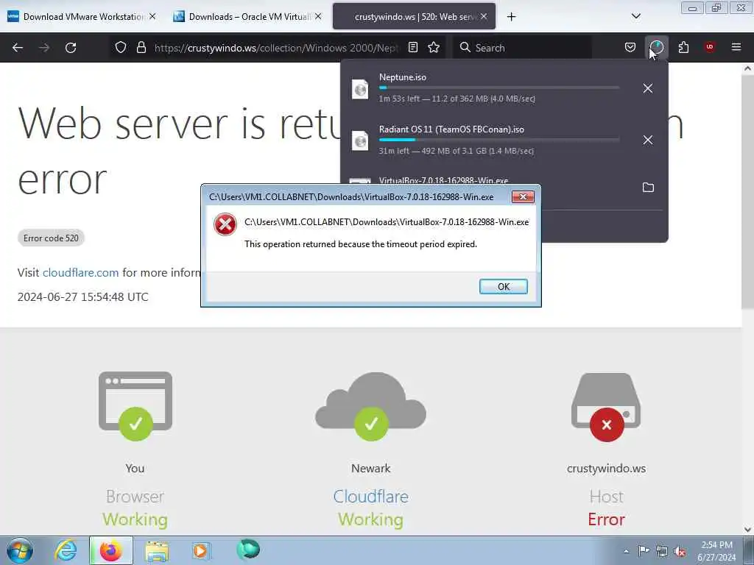754x565 pixels.
Task: Bookmark this page with the star icon
Action: click(434, 47)
